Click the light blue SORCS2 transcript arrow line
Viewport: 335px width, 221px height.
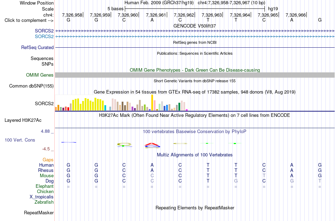point(195,37)
